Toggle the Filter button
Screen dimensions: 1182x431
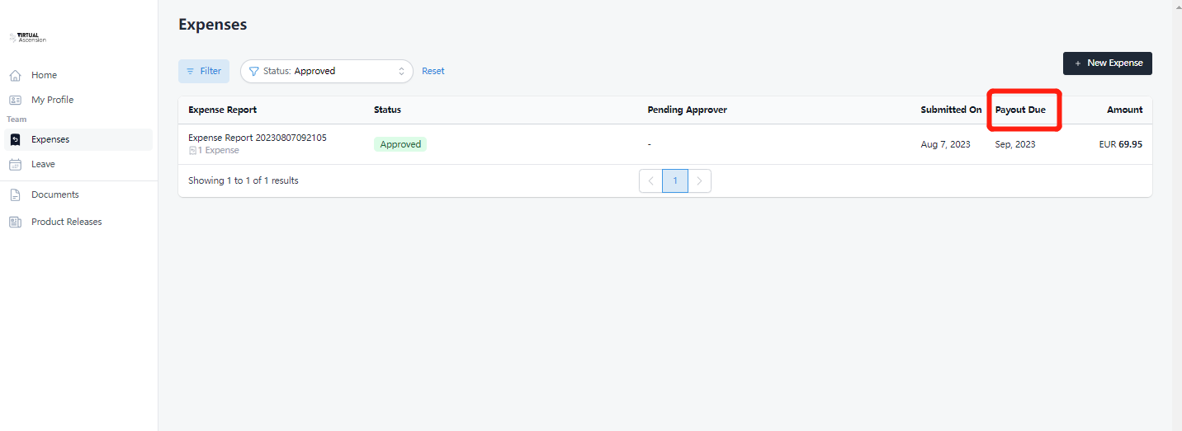coord(204,72)
